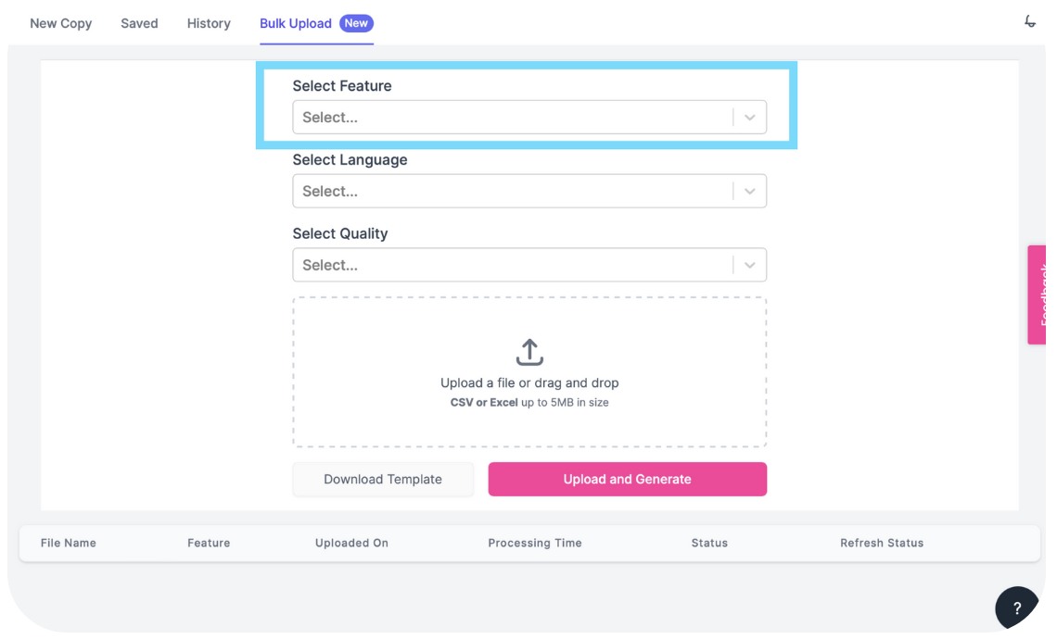Screen dimensions: 1057x639
Task: Open the Saved tab
Action: click(139, 23)
